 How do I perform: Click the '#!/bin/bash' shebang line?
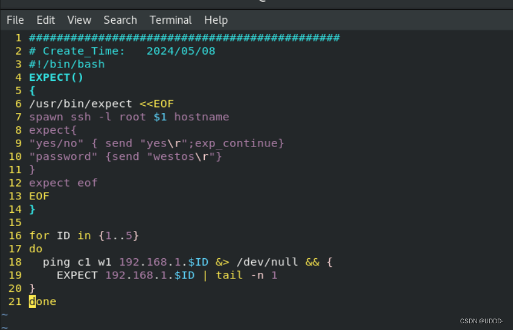pyautogui.click(x=67, y=64)
